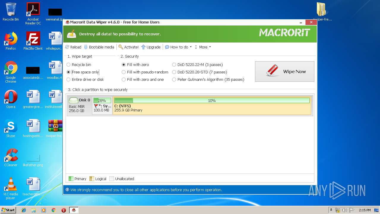This screenshot has width=380, height=214.
Task: Open Skype desktop shortcut
Action: (x=11, y=128)
